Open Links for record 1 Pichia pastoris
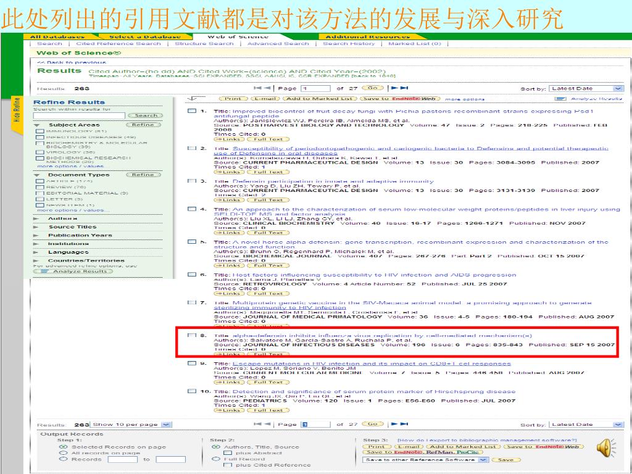Viewport: 632px width, 474px height. pos(229,139)
